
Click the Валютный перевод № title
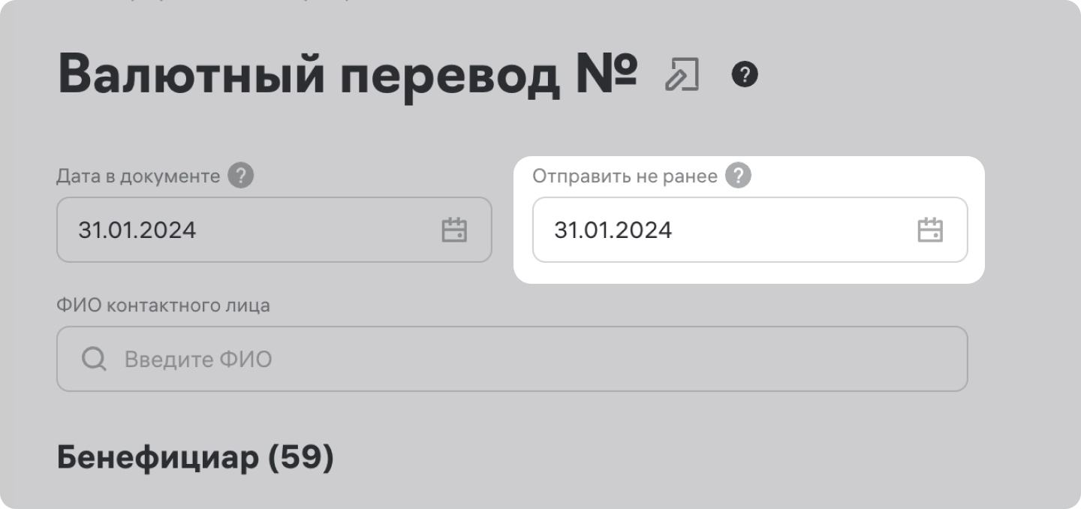coord(347,76)
